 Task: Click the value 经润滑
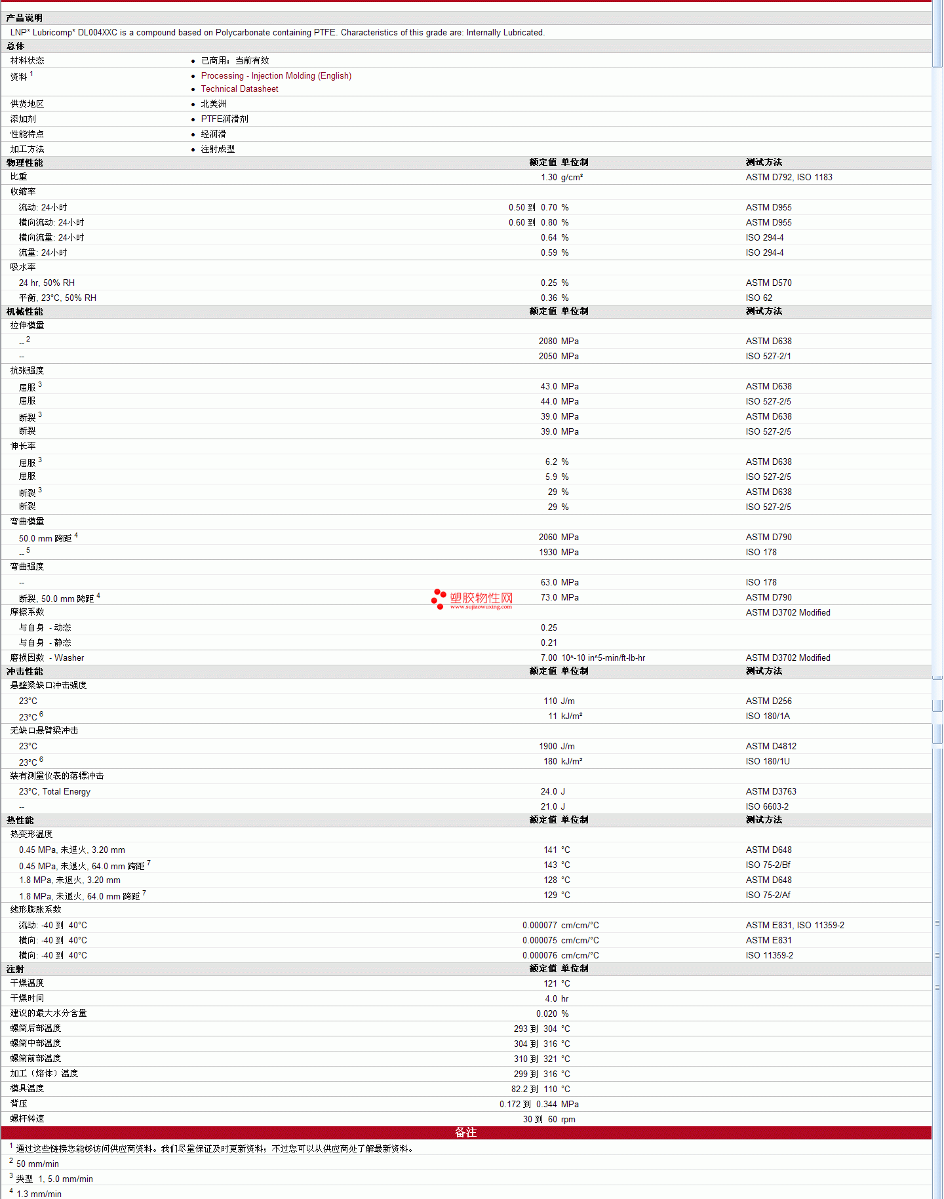point(214,134)
